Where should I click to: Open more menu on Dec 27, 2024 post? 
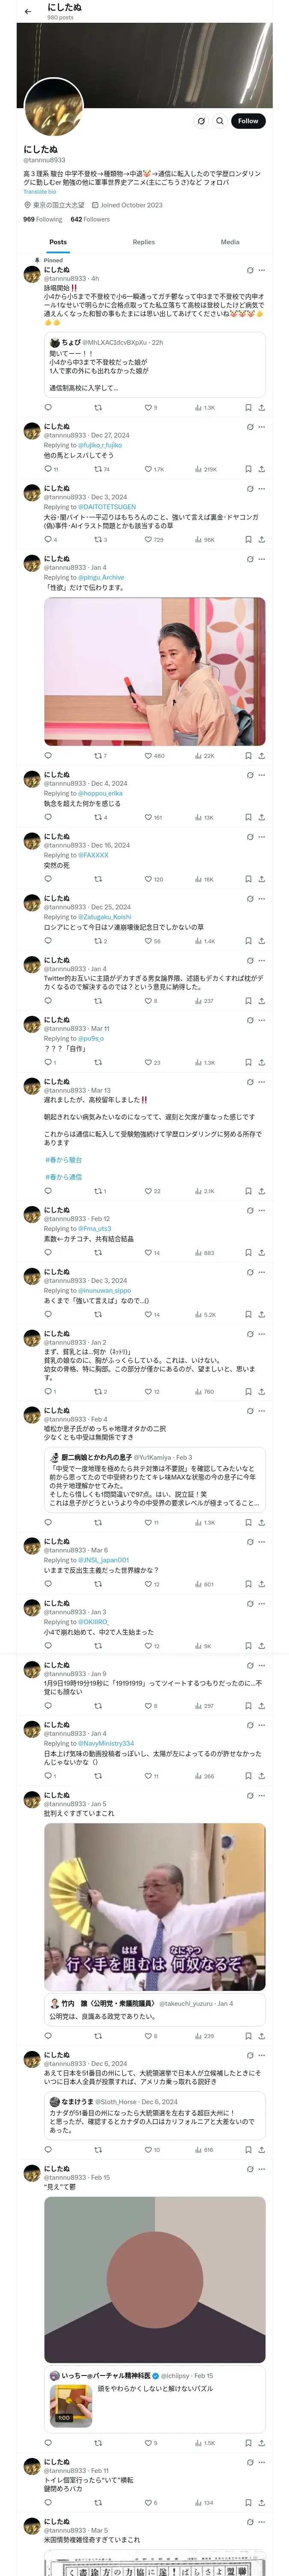click(x=261, y=427)
